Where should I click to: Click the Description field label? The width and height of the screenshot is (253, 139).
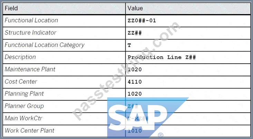click(20, 57)
